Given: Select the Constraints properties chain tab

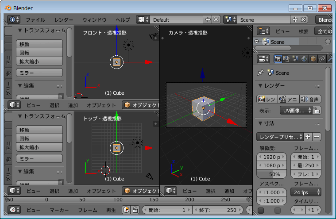Looking at the screenshot, I should pyautogui.click(x=322, y=59).
